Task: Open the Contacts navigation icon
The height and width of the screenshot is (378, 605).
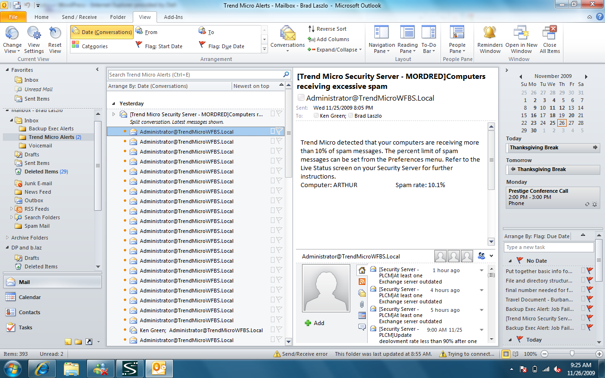Action: pos(10,312)
